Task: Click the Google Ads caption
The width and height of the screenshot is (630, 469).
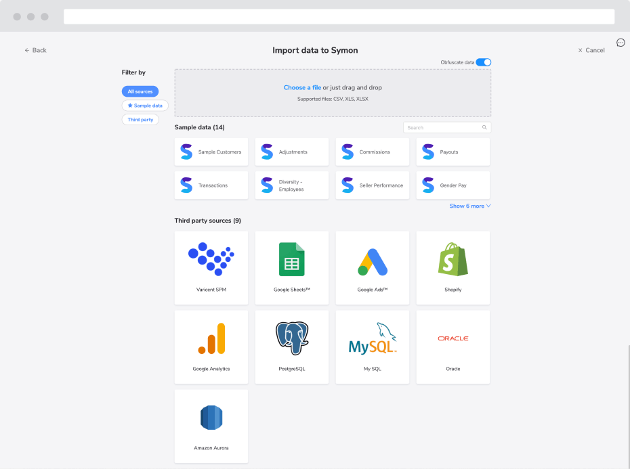Action: tap(373, 290)
